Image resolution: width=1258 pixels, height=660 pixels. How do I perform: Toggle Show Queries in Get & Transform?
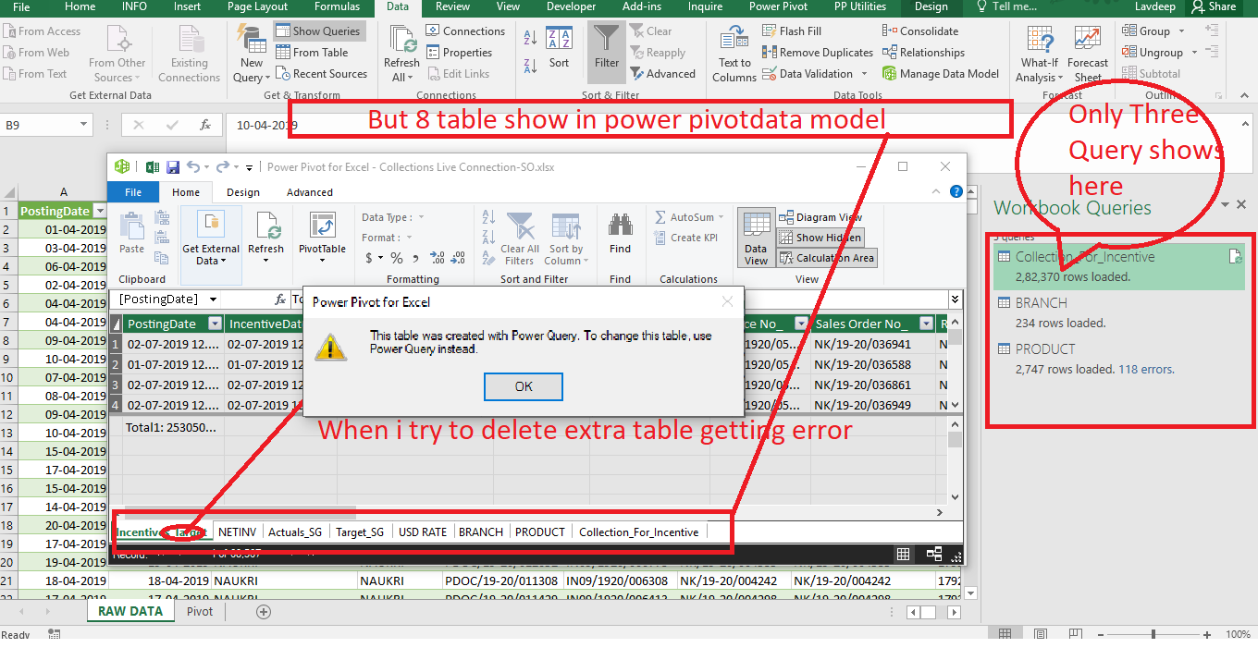[x=318, y=31]
